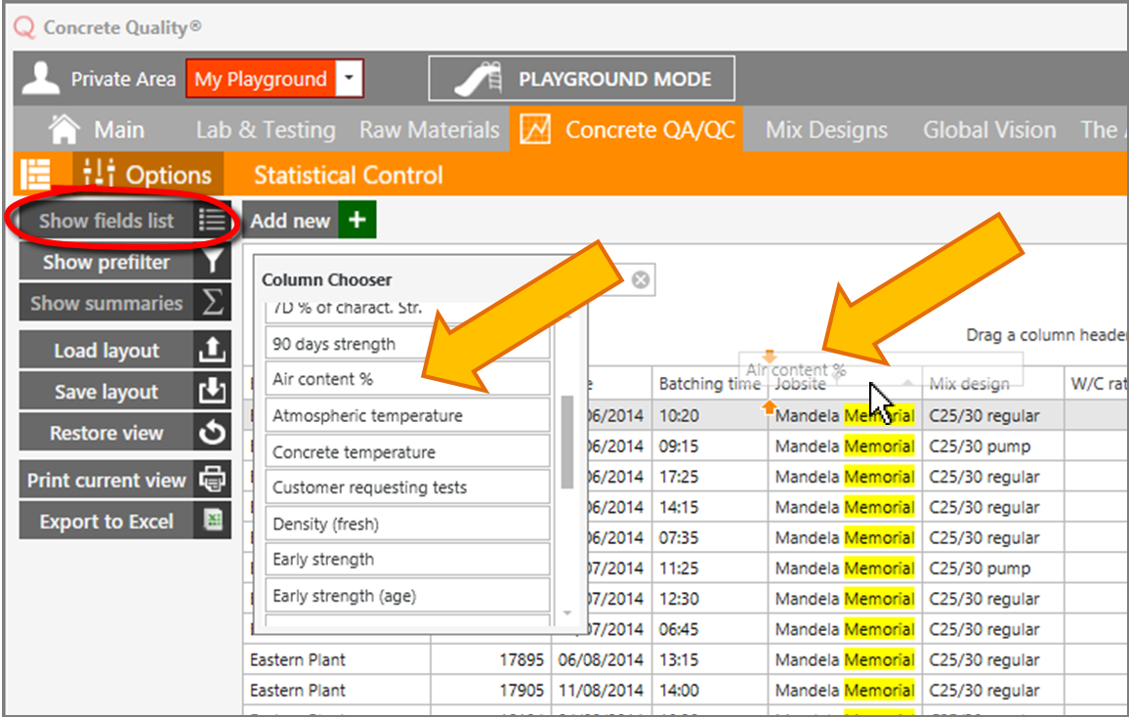Switch to Lab & Testing tab
The width and height of the screenshot is (1129, 717).
point(266,130)
